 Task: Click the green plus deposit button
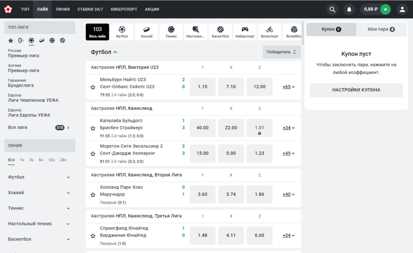(x=385, y=10)
